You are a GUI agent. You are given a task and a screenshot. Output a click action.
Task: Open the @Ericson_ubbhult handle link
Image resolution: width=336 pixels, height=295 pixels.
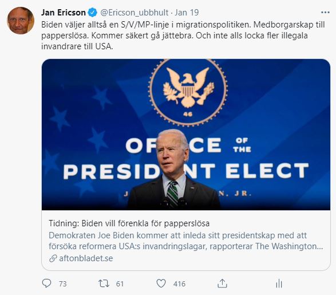(135, 13)
